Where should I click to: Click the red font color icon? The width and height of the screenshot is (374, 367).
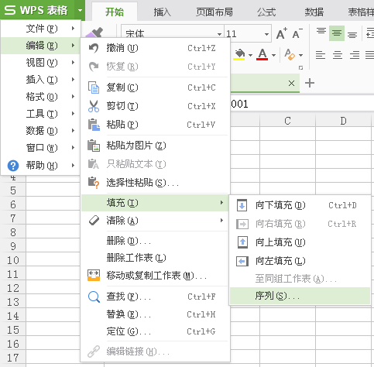[x=262, y=54]
